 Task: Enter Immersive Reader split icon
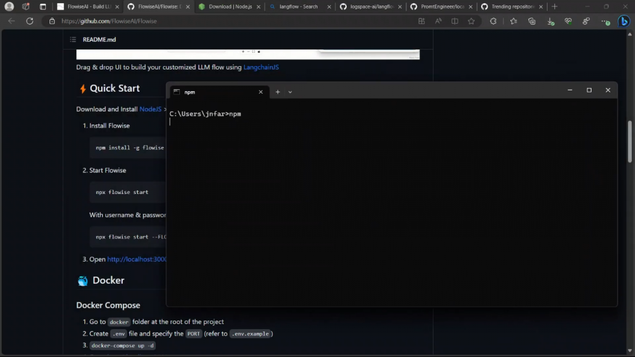coord(455,21)
